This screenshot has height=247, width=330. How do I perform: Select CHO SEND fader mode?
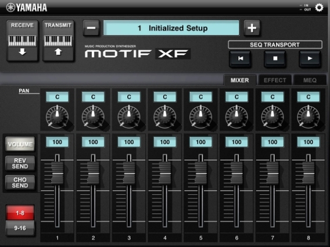click(x=20, y=182)
